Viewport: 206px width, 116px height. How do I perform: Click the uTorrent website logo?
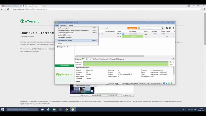point(30,21)
